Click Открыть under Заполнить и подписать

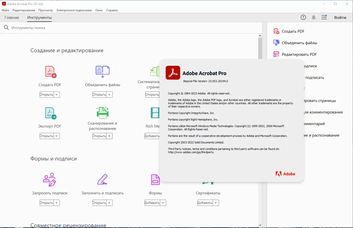click(x=100, y=203)
